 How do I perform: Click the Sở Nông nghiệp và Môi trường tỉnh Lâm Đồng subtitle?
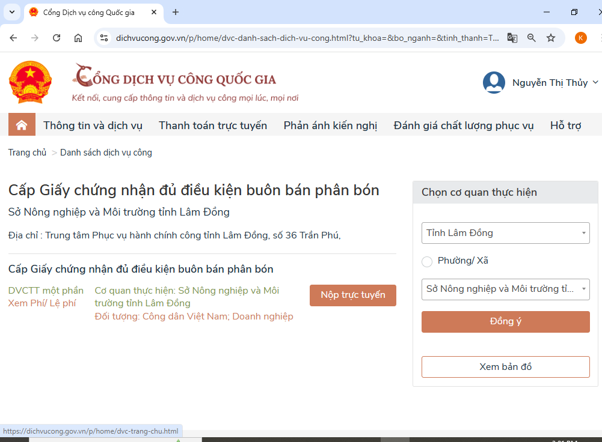pyautogui.click(x=119, y=212)
